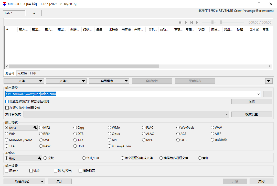Click the 艺术家 column header

(254, 29)
